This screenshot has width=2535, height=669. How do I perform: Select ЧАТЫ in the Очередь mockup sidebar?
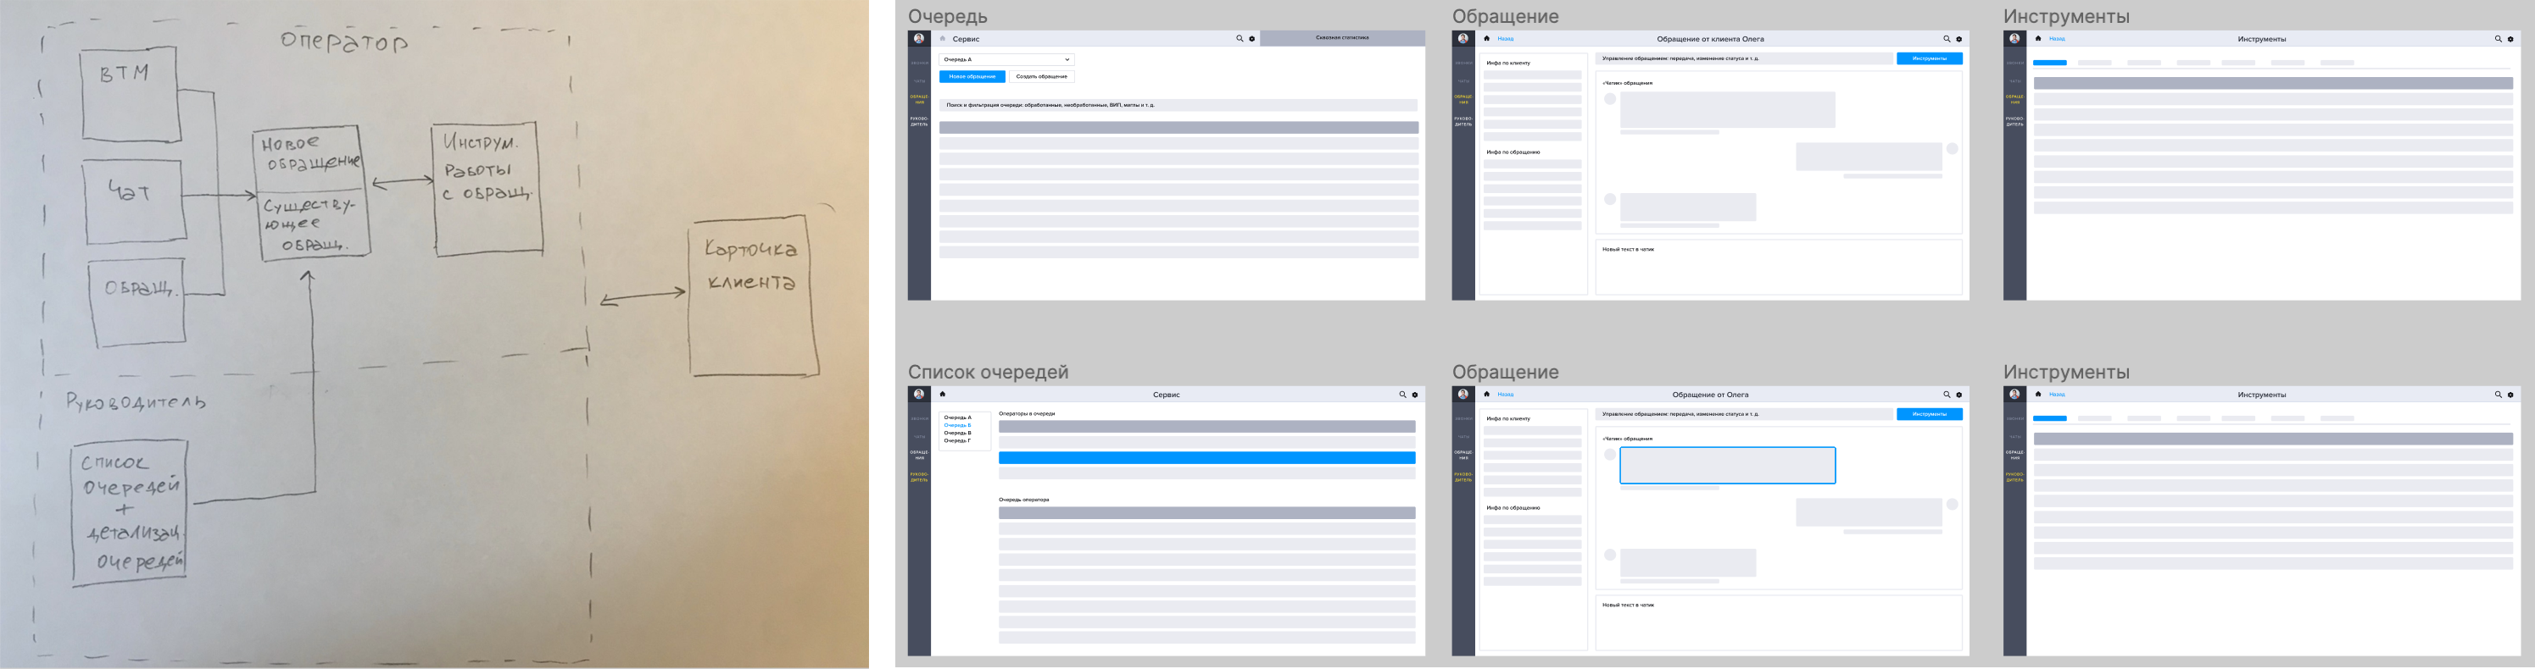click(919, 80)
